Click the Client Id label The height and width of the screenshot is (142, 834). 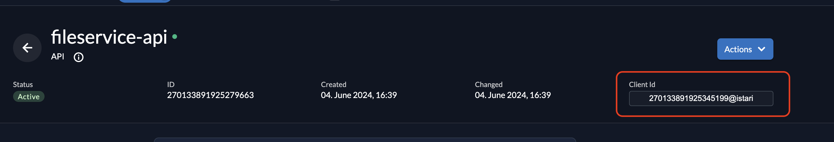tap(642, 84)
